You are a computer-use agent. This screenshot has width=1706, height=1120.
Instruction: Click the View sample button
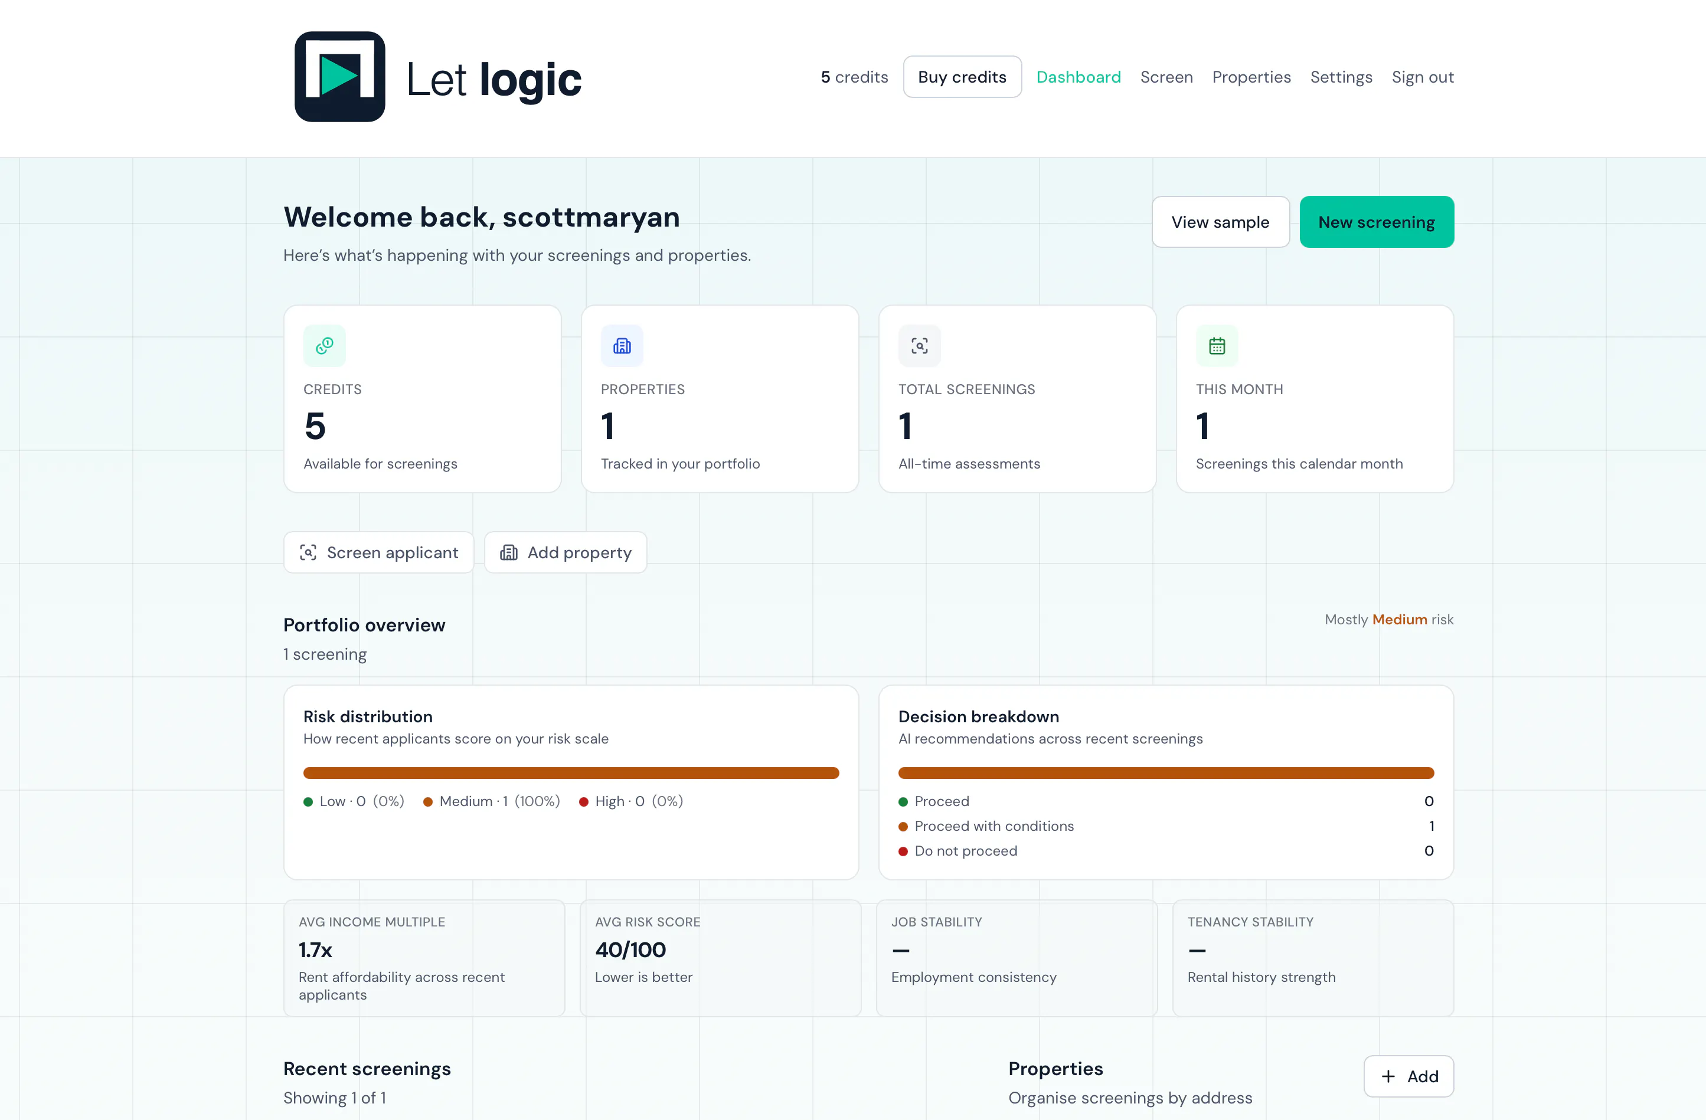1220,222
